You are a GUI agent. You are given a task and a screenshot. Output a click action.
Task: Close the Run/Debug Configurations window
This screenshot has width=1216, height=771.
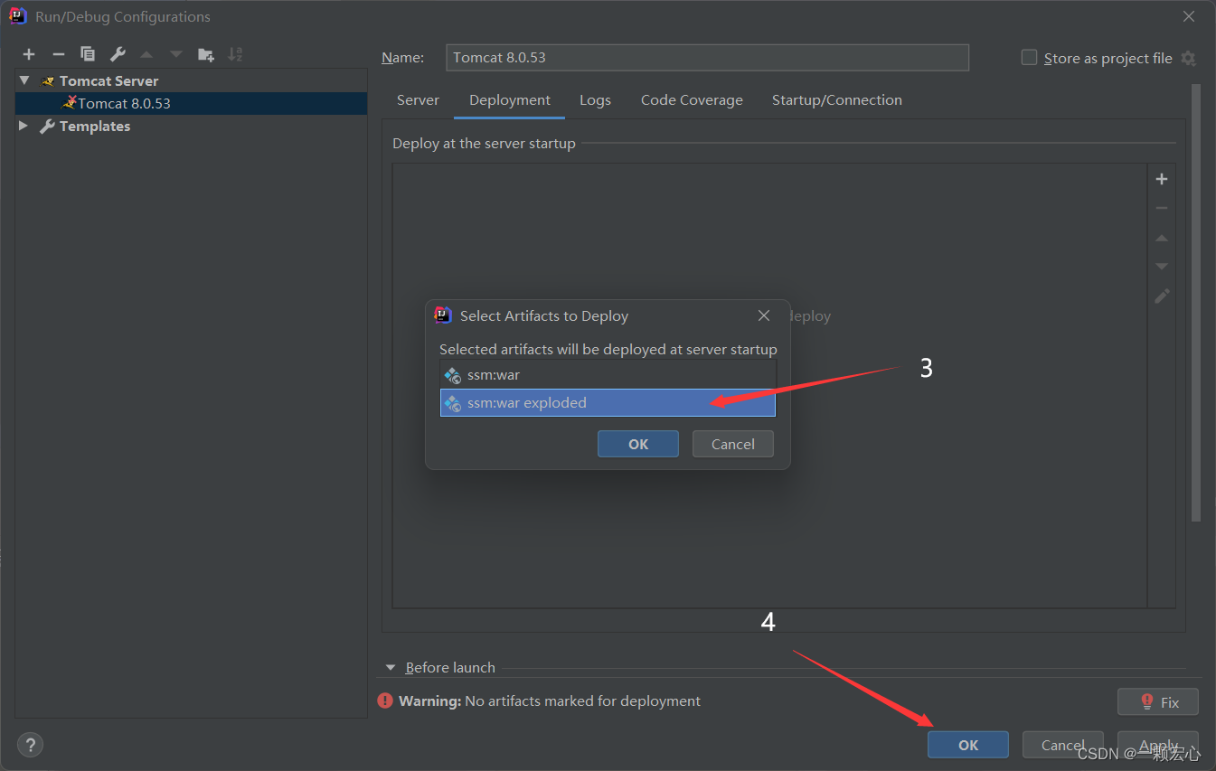pyautogui.click(x=1189, y=16)
